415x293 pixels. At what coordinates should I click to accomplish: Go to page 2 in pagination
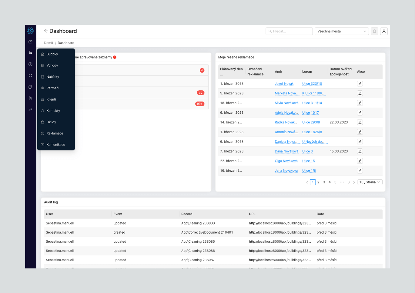tap(318, 182)
